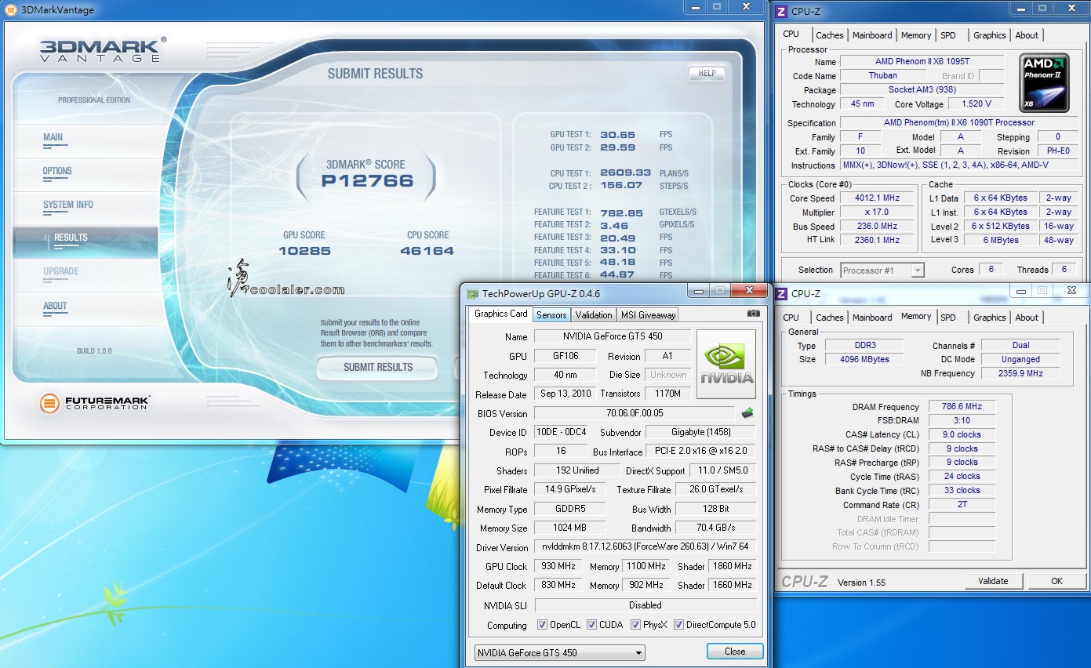Open Graphics tab in lower CPU-Z window

[x=989, y=318]
